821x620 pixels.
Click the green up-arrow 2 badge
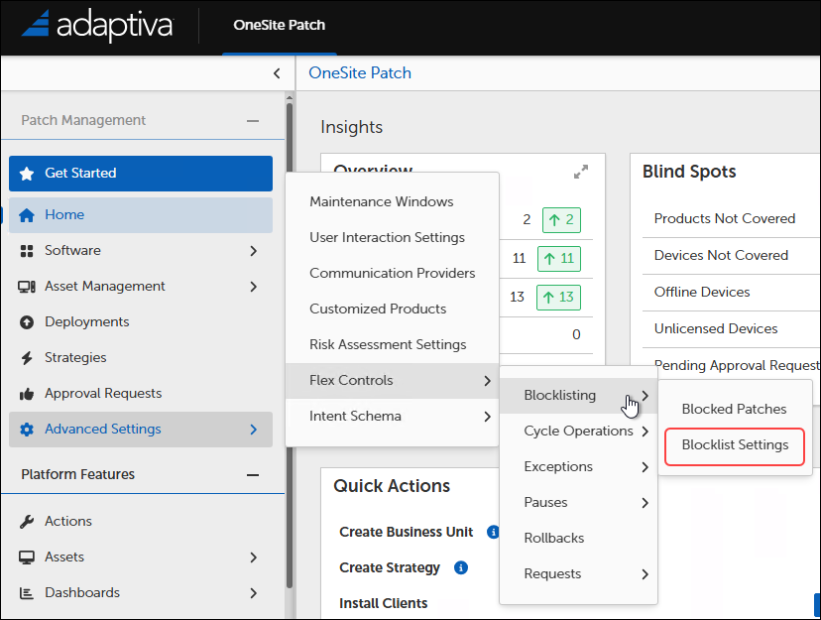click(x=561, y=220)
